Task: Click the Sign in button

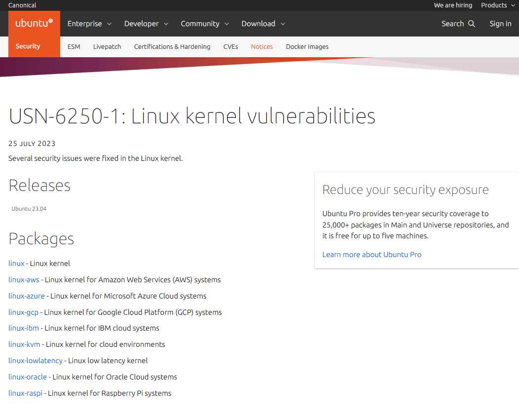Action: (500, 23)
